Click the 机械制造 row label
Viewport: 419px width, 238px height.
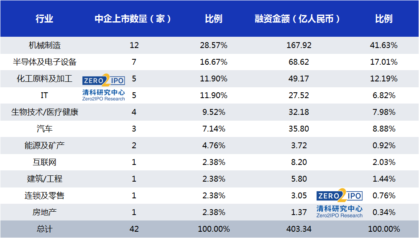click(x=45, y=46)
